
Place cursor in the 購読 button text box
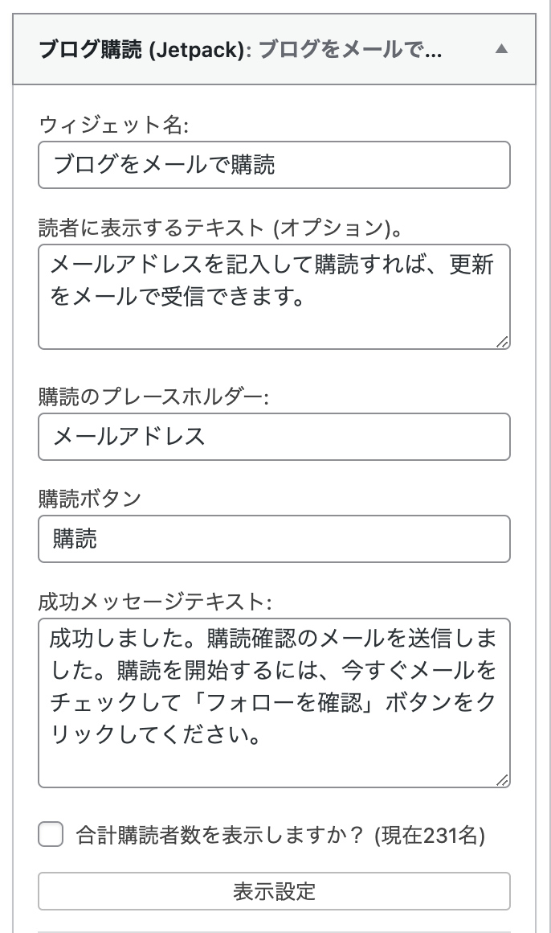(274, 539)
